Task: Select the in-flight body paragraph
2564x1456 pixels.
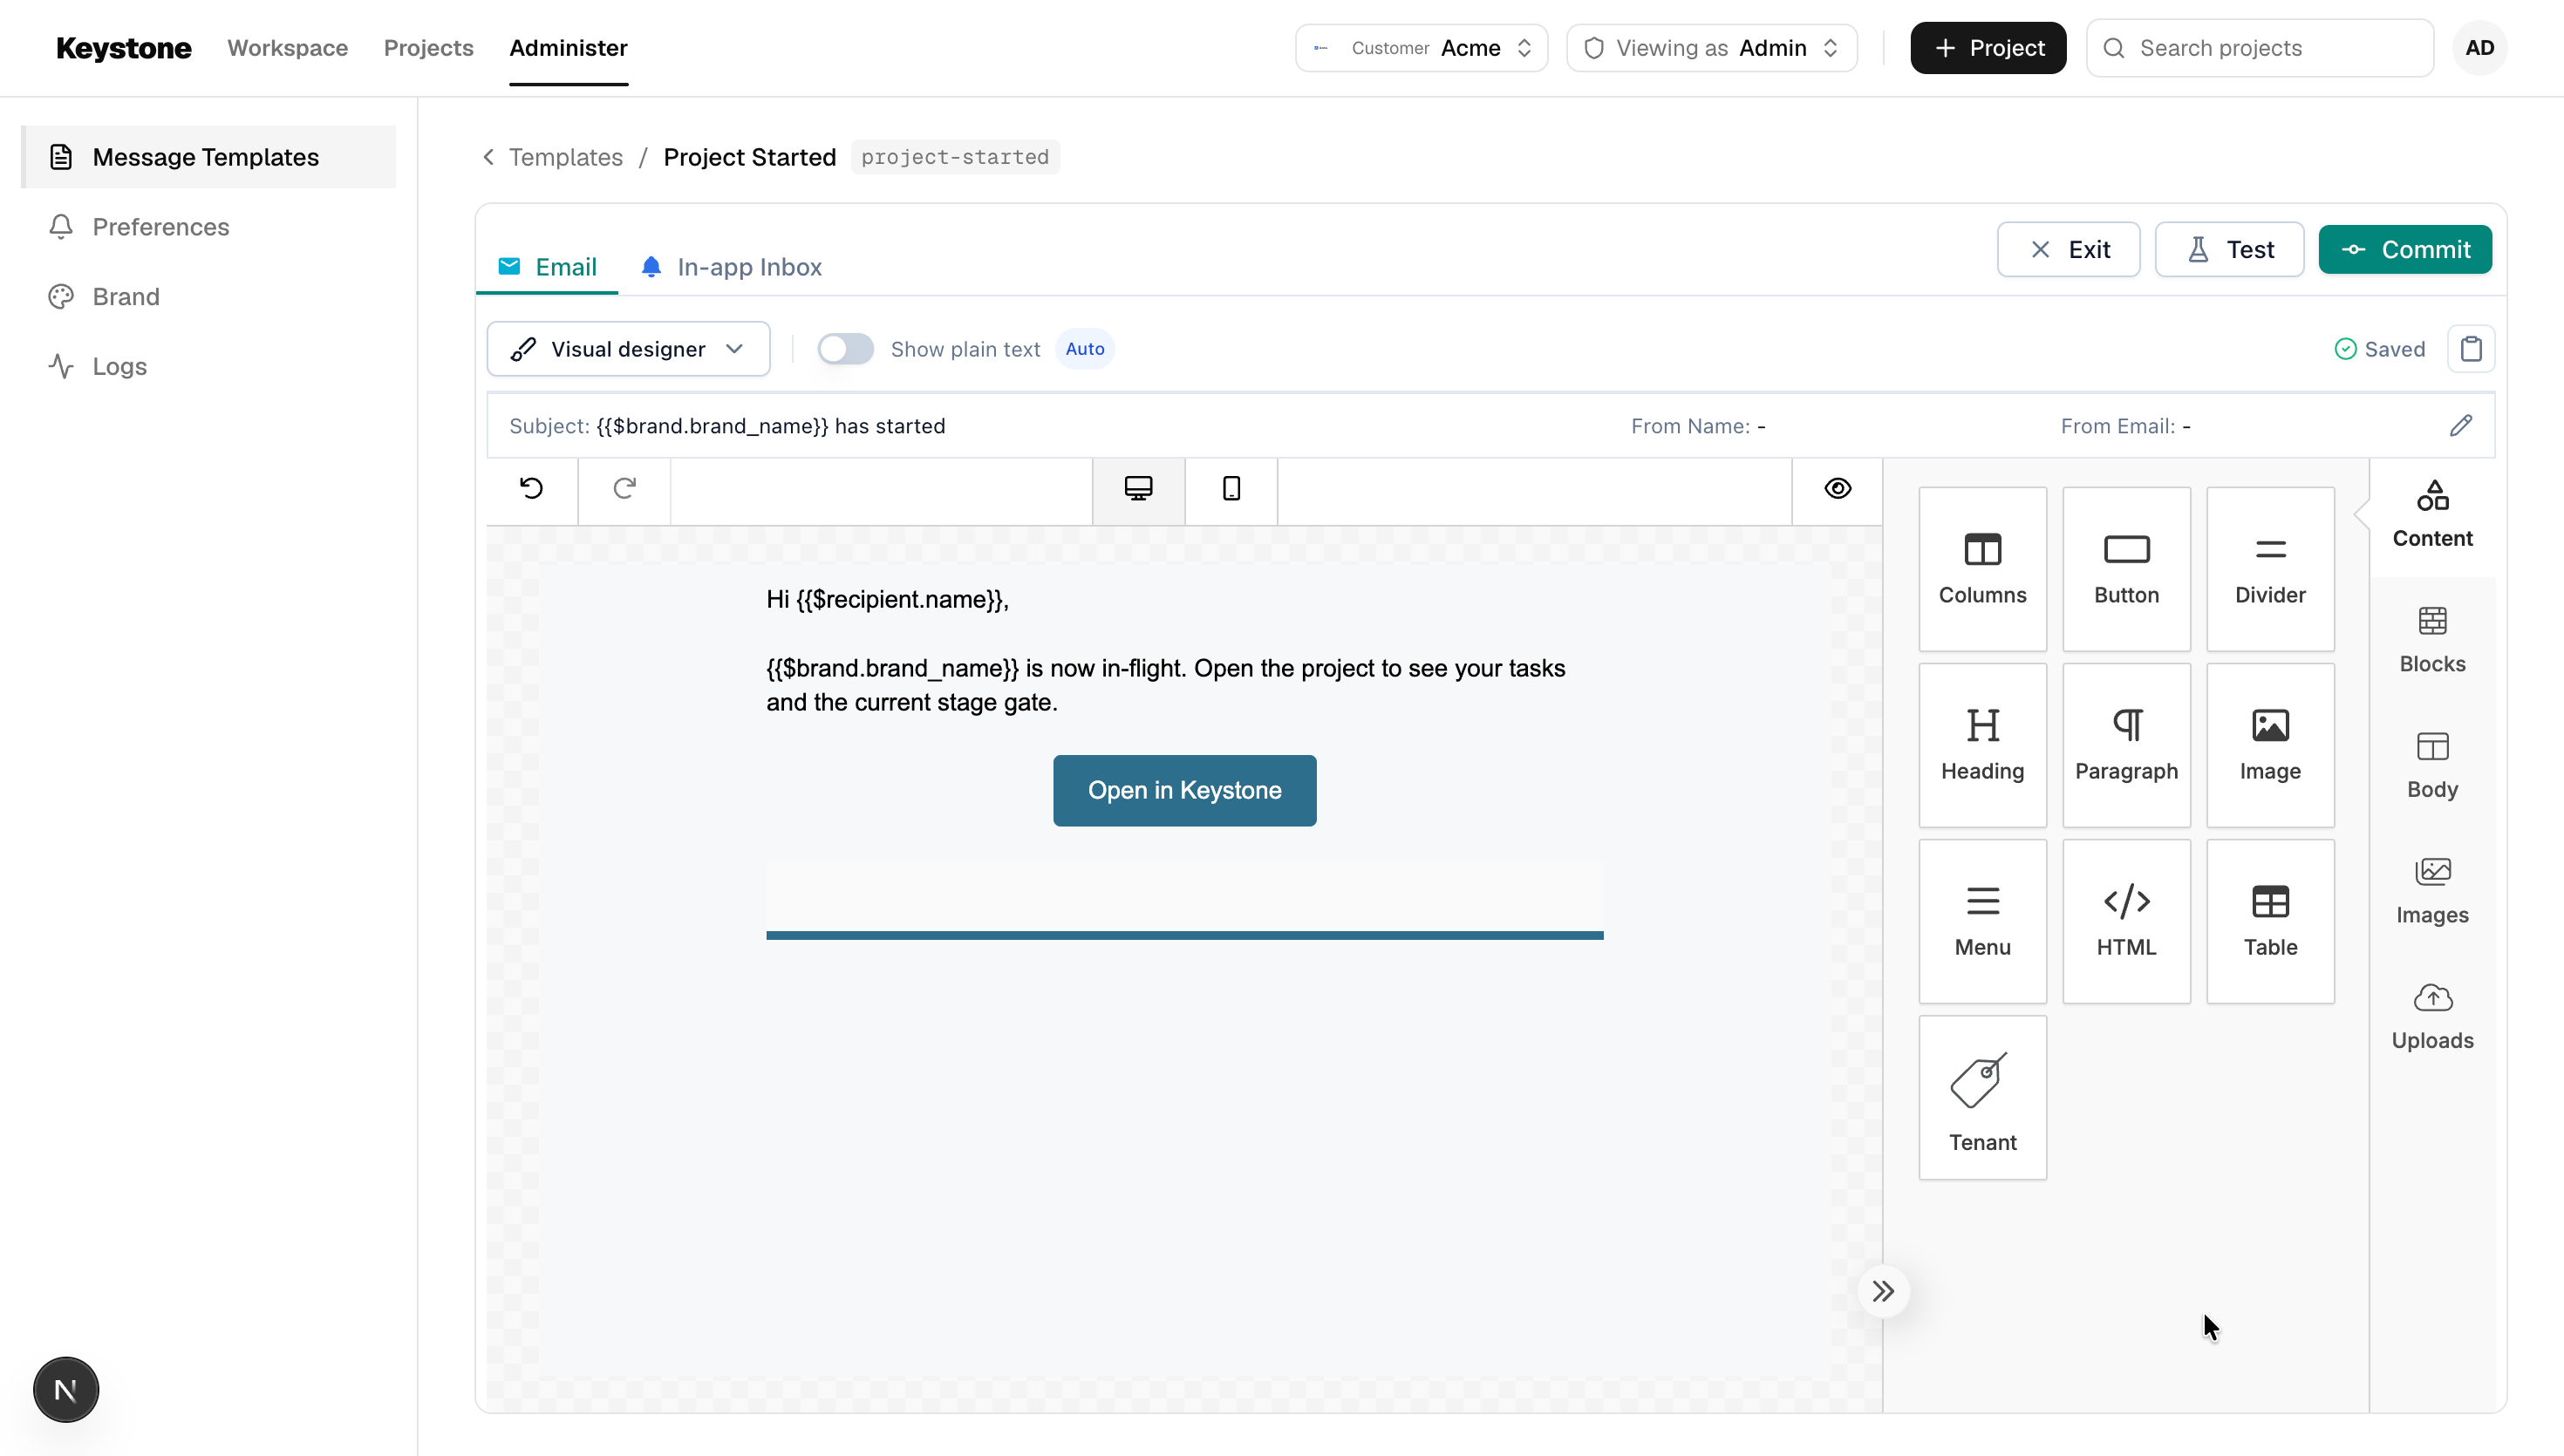Action: coord(1166,685)
